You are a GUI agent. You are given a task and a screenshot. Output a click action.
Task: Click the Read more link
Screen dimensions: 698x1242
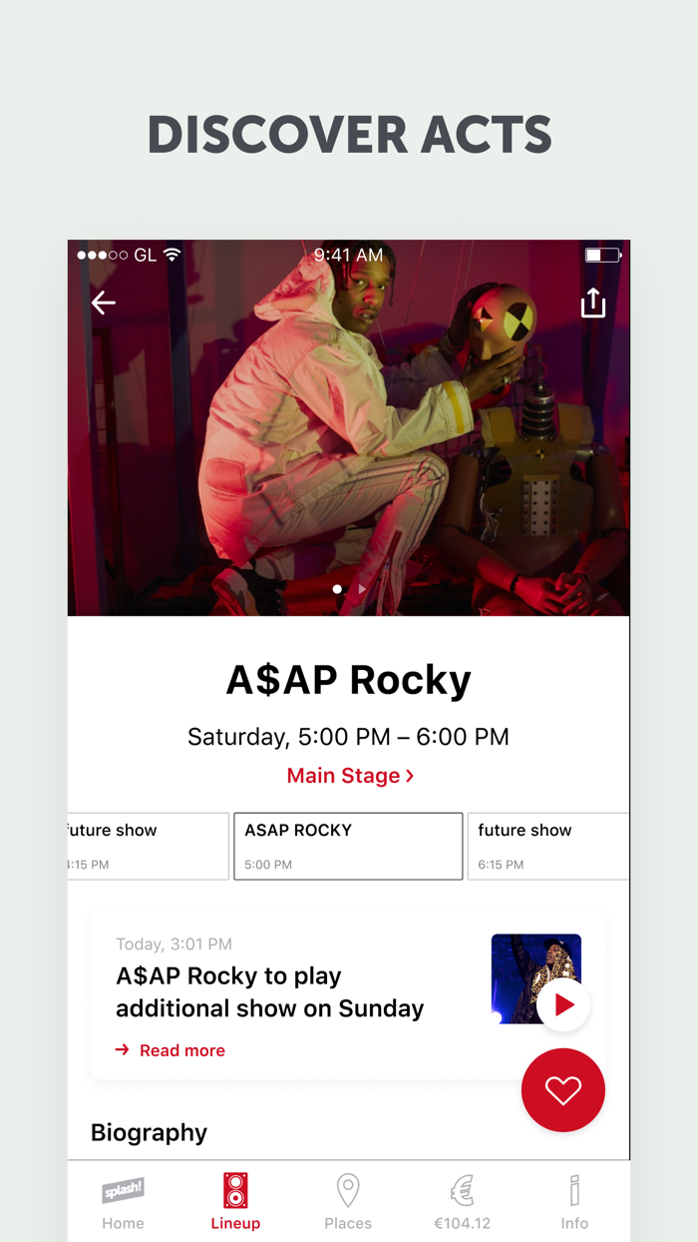[182, 1050]
